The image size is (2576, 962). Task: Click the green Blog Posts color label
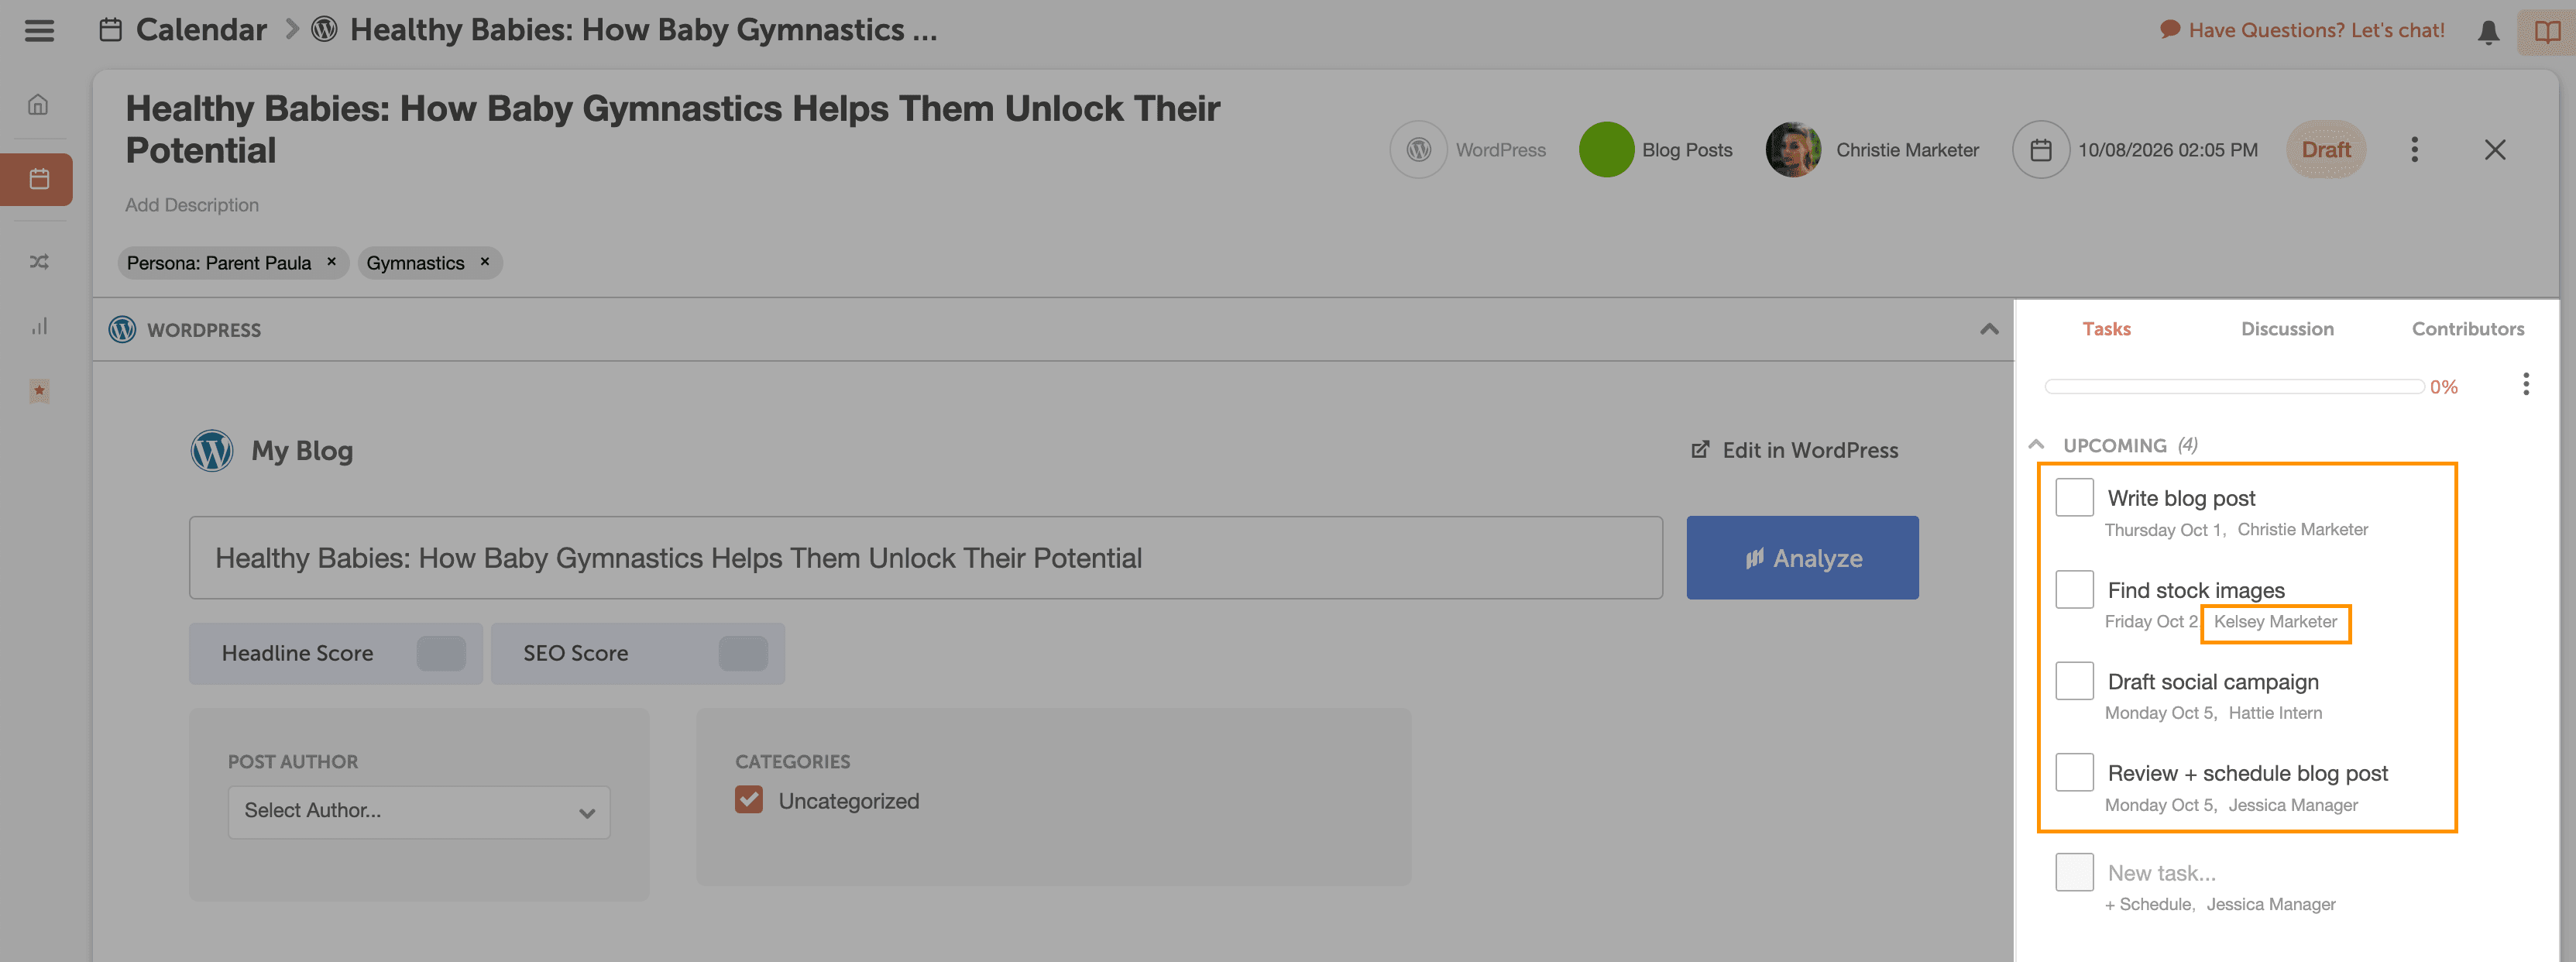coord(1605,150)
